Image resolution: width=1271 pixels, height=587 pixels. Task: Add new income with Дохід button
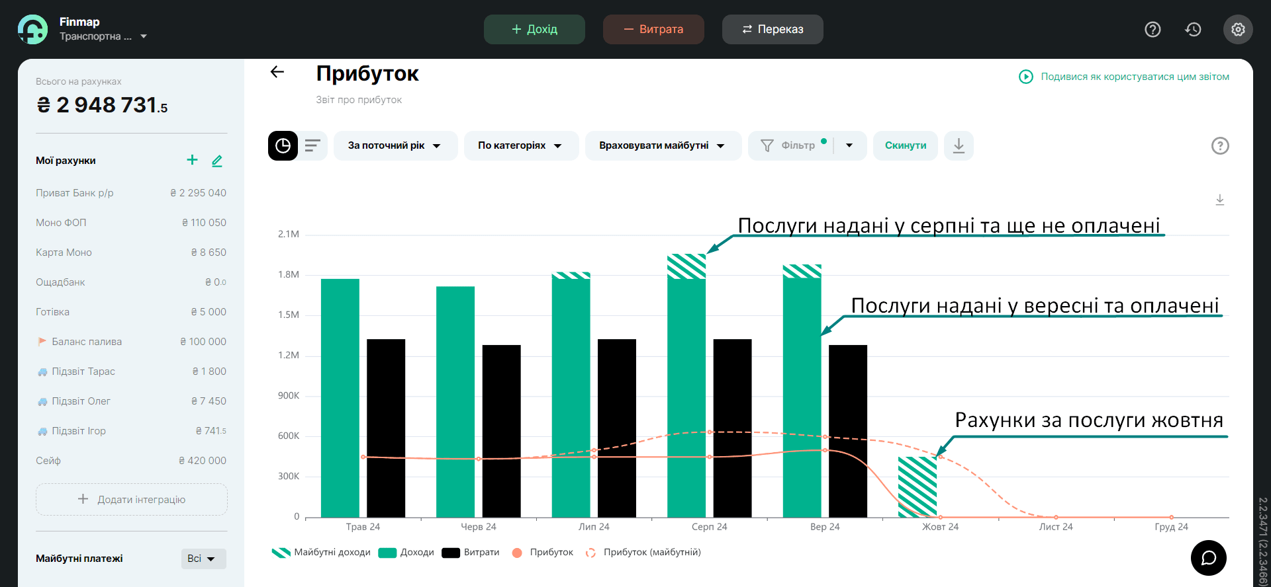click(534, 29)
